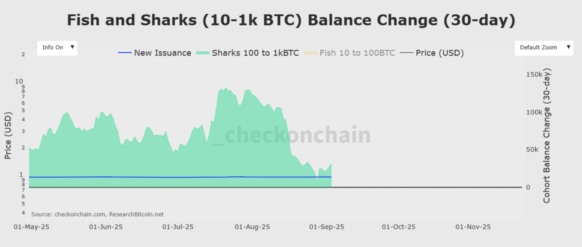This screenshot has width=582, height=247.
Task: Click the Cohort Balance Change axis title
Action: click(x=547, y=134)
